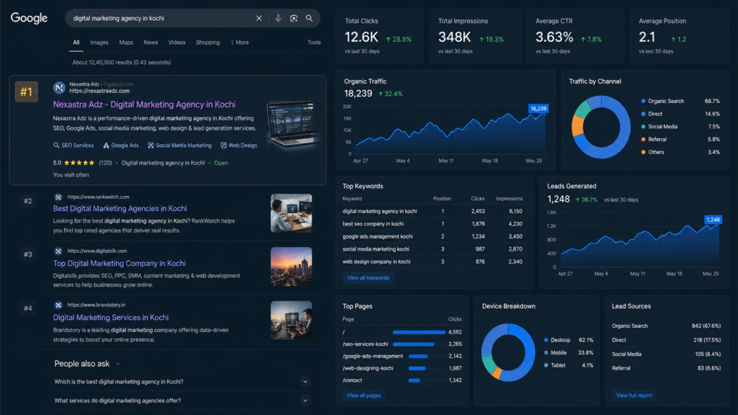The image size is (738, 415).
Task: Click the Social Media teal legend dot
Action: (x=643, y=127)
